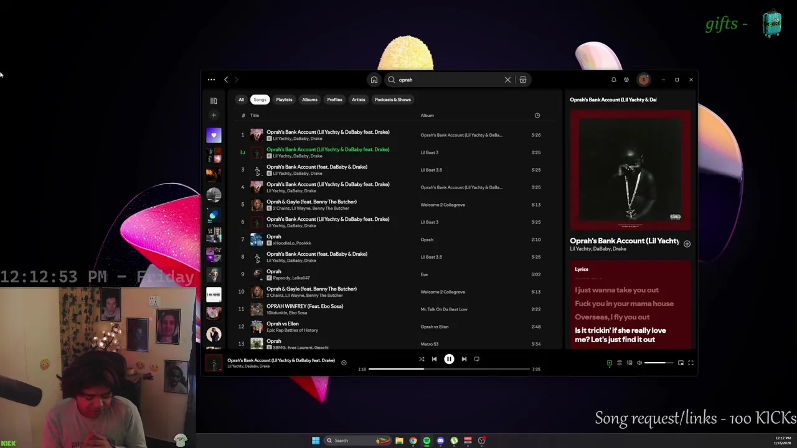Open the Liked Songs playlist in sidebar
This screenshot has height=448, width=797.
[214, 135]
